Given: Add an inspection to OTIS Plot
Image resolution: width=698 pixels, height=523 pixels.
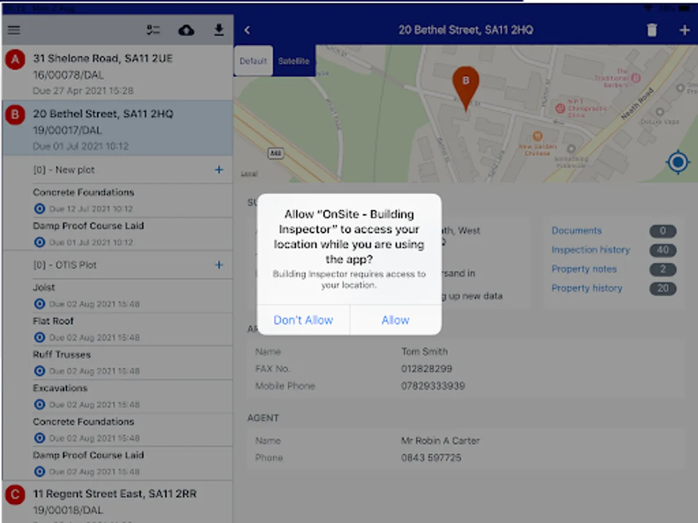Looking at the screenshot, I should click(x=219, y=265).
